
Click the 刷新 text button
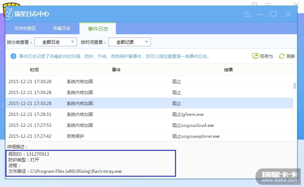pyautogui.click(x=291, y=56)
